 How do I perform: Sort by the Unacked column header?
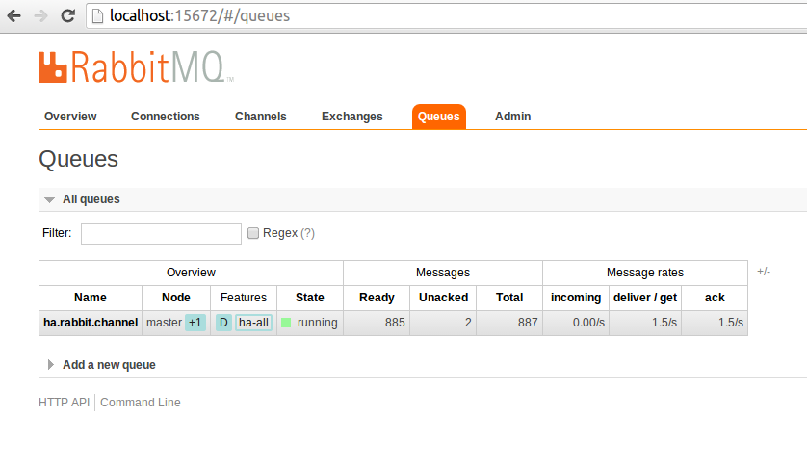444,298
